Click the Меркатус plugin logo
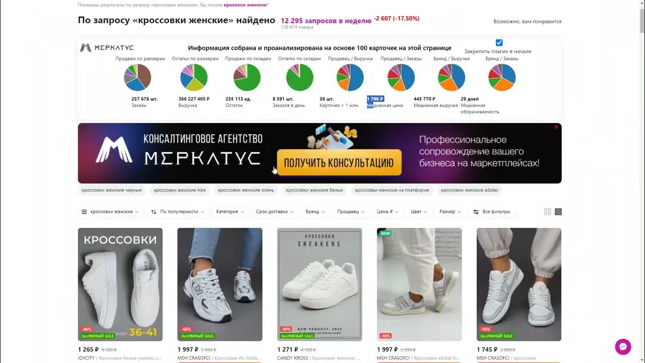Image resolution: width=645 pixels, height=363 pixels. coord(107,48)
